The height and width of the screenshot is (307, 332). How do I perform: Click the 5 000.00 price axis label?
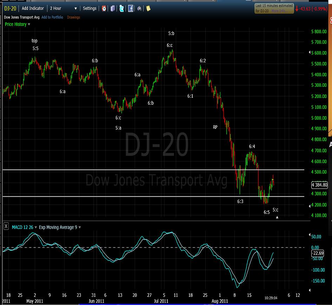tap(319, 118)
